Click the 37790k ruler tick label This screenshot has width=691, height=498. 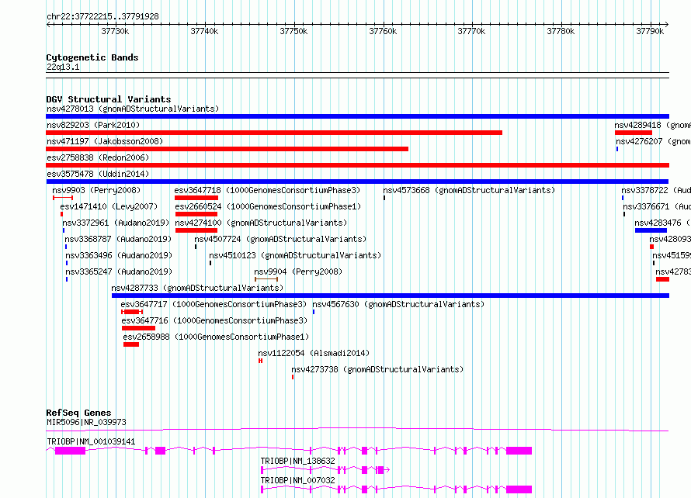tap(650, 31)
